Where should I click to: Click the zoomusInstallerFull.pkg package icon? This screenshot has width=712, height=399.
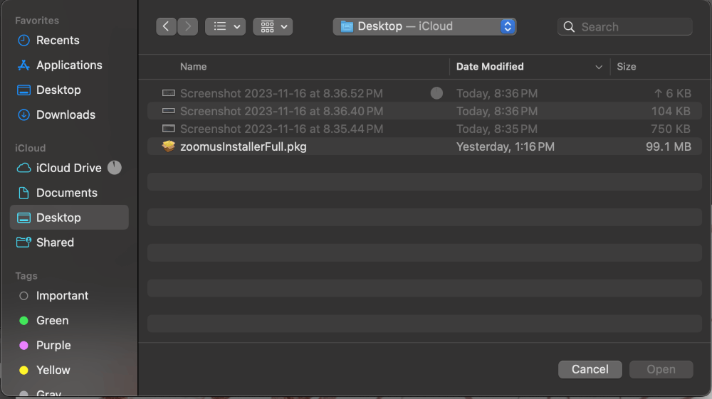[169, 147]
